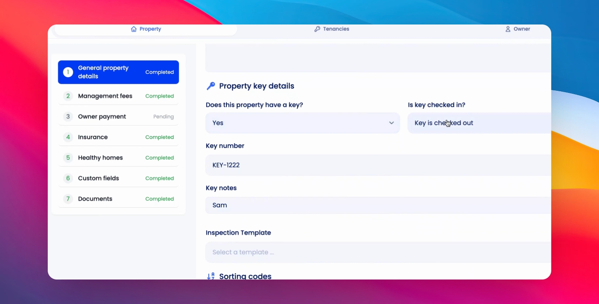599x304 pixels.
Task: Click the person icon beside Owner
Action: pyautogui.click(x=508, y=29)
